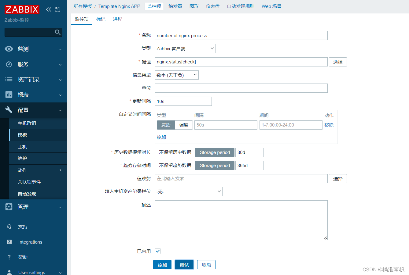The width and height of the screenshot is (409, 275).
Task: Click 选择 button next to 键值
Action: point(338,62)
